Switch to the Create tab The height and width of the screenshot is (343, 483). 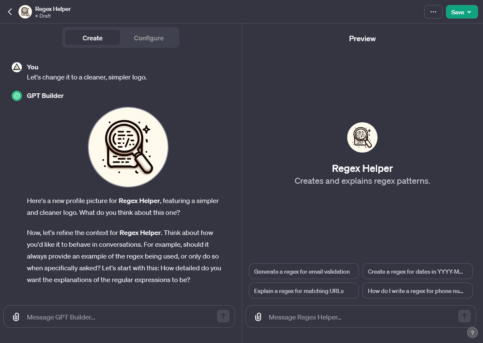point(92,38)
